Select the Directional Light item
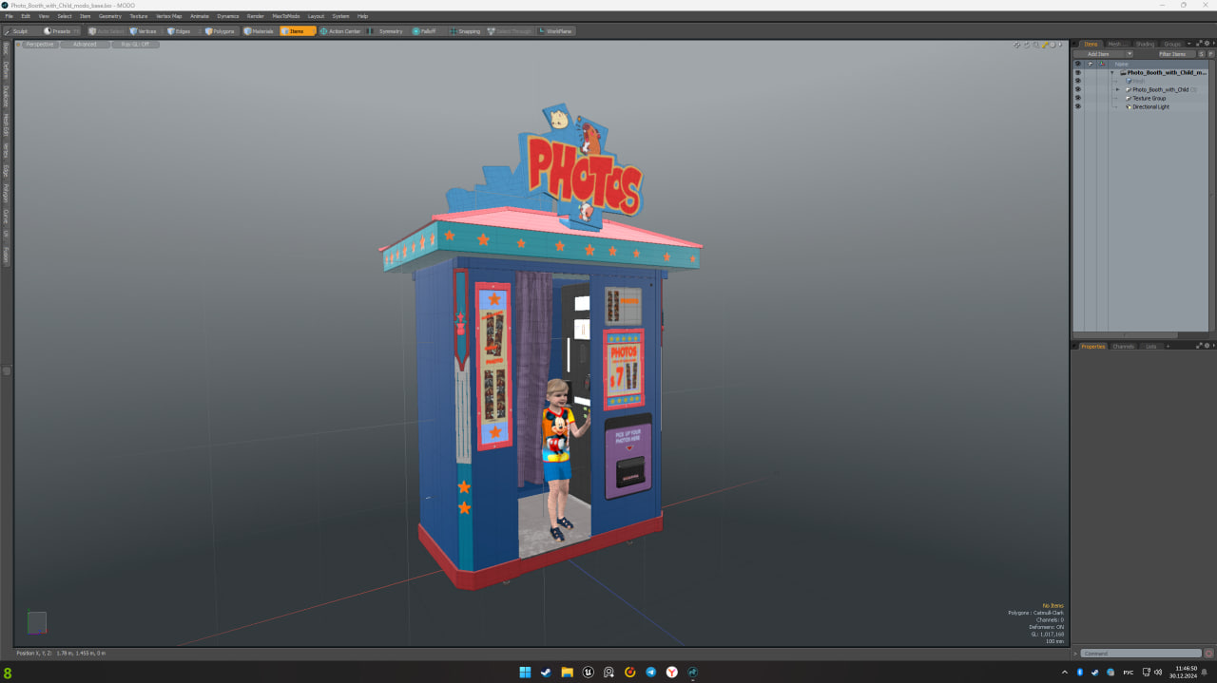The image size is (1217, 683). (x=1150, y=106)
